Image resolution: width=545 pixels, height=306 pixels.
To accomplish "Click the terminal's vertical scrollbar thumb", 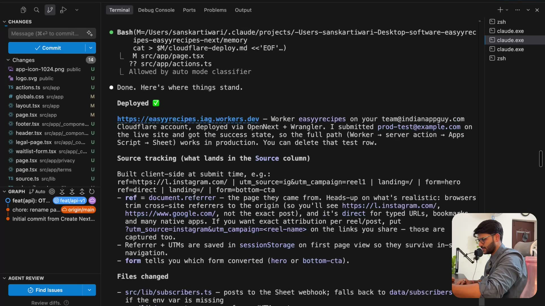I will (x=541, y=159).
